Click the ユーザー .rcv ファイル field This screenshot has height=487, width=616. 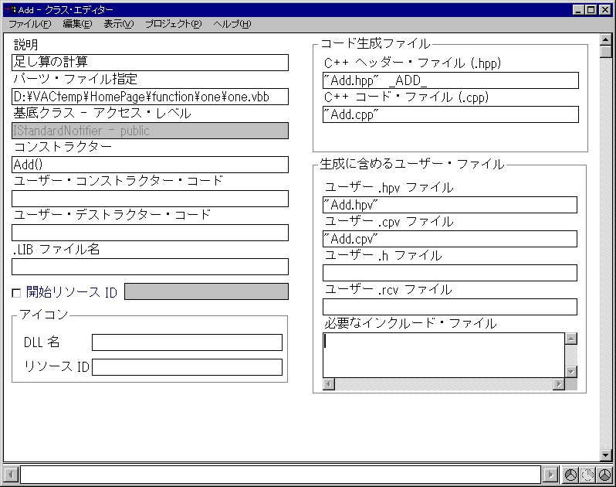[x=450, y=307]
